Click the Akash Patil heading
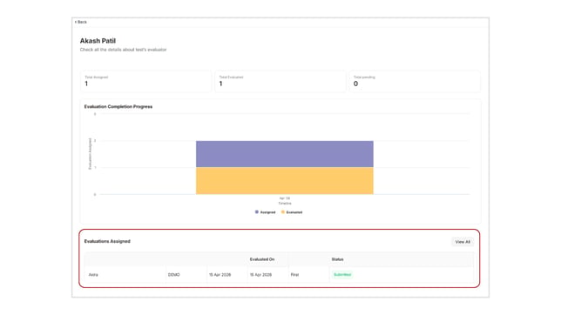 [x=98, y=41]
